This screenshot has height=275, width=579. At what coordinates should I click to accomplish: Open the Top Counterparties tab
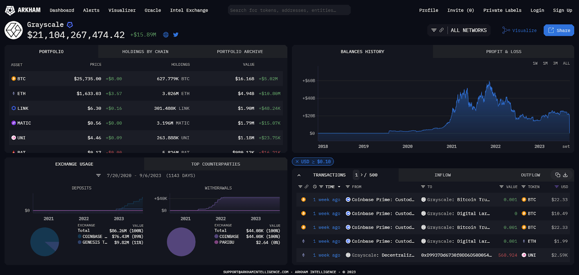[x=216, y=164]
